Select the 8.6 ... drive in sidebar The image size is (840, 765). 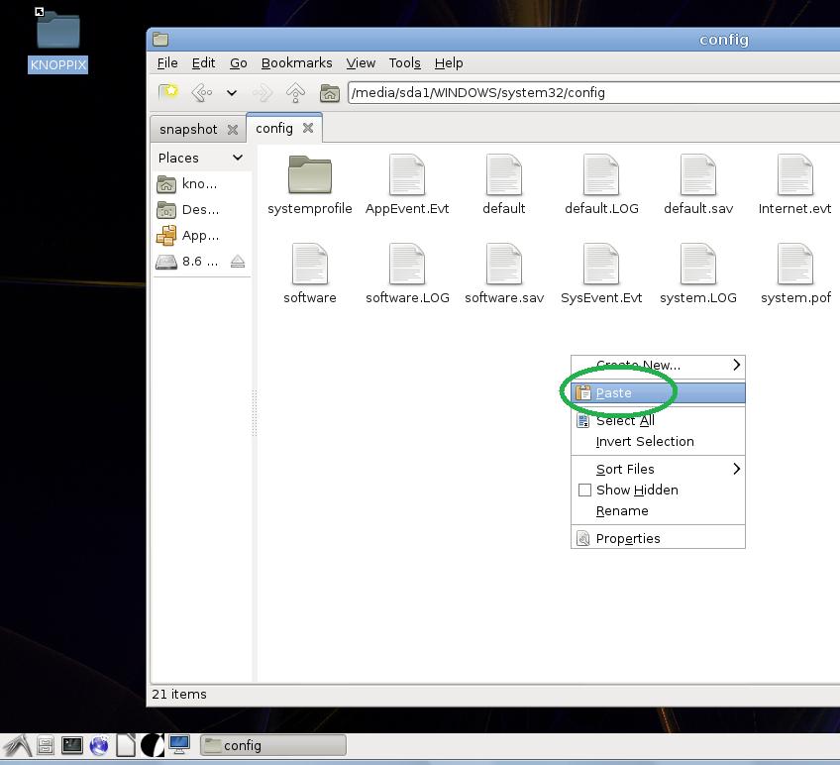pyautogui.click(x=187, y=261)
